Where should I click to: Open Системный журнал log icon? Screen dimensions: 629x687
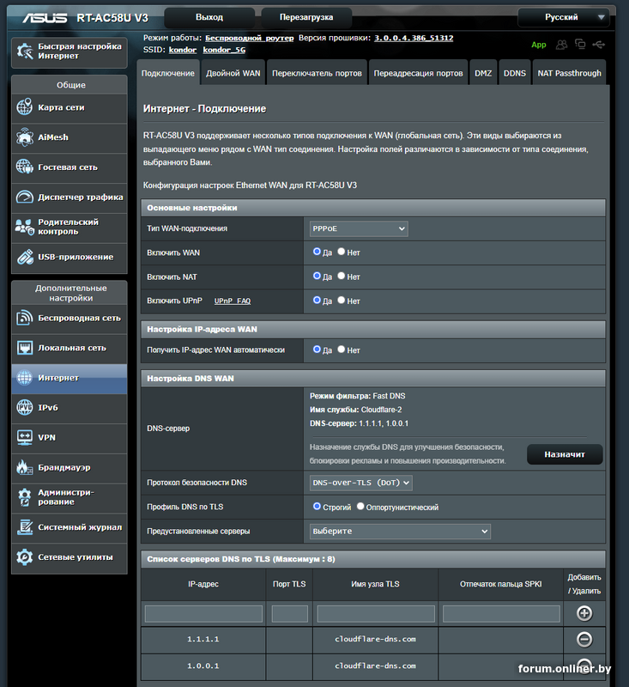coord(25,527)
